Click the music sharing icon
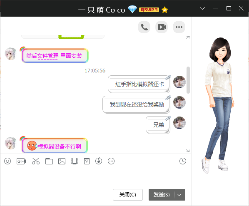The width and height of the screenshot is (249, 206). [99, 161]
